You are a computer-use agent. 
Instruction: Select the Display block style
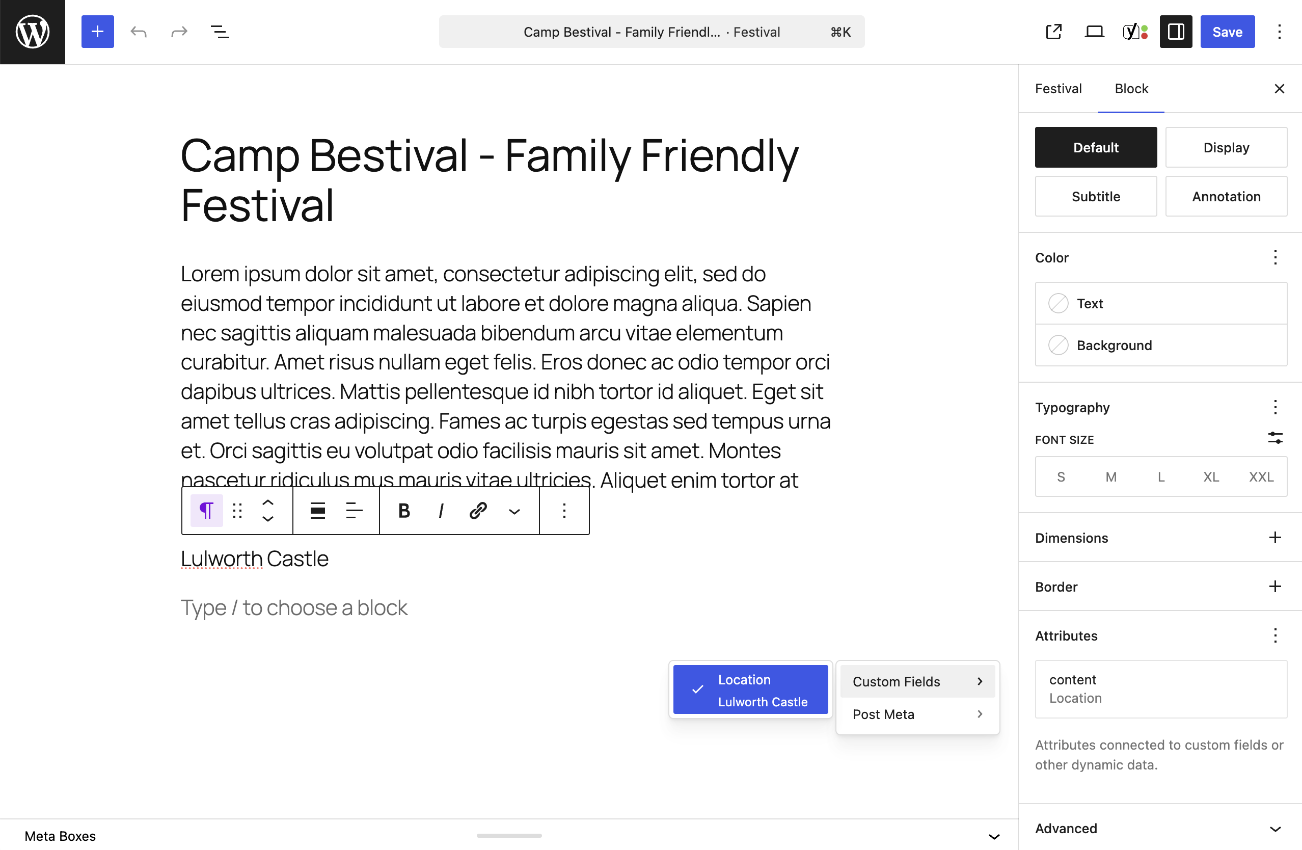[1226, 147]
